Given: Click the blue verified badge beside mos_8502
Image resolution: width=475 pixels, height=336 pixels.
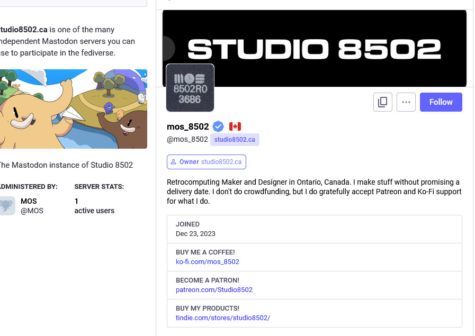Looking at the screenshot, I should [x=218, y=126].
